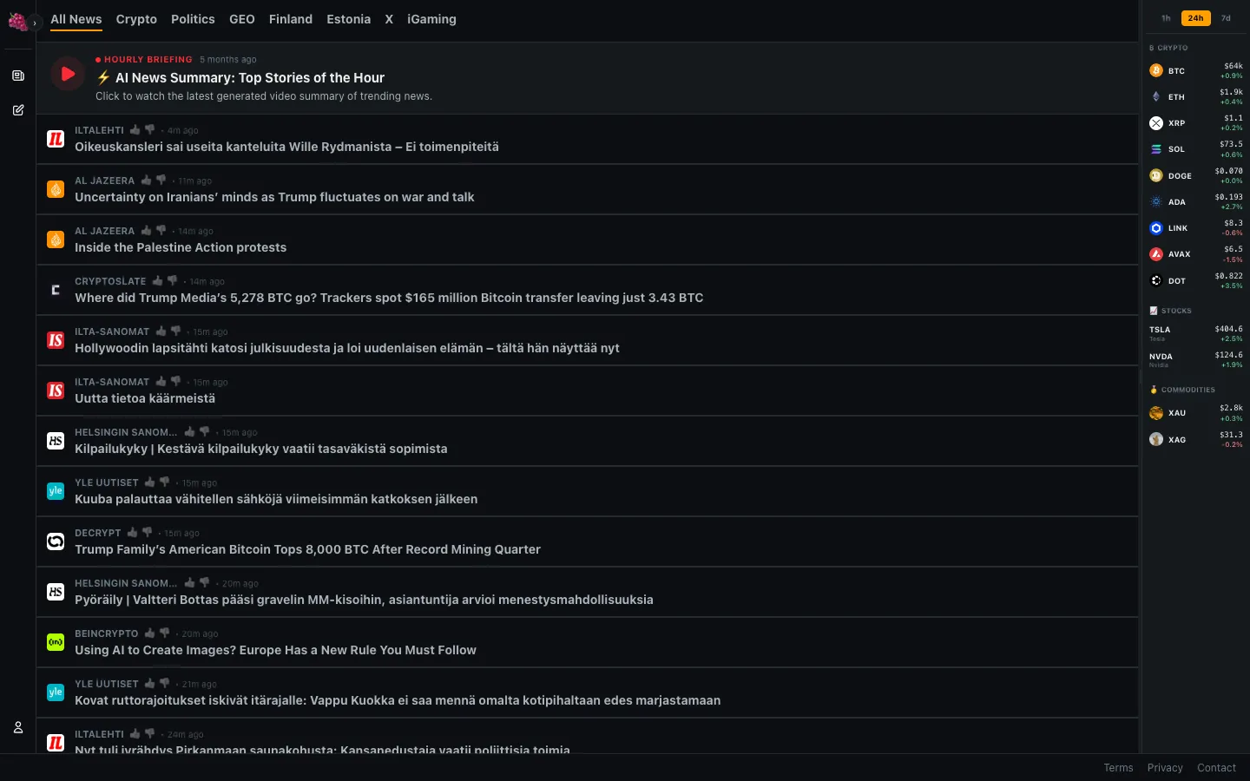Open the Contact footer link
This screenshot has height=781, width=1250.
pyautogui.click(x=1216, y=768)
